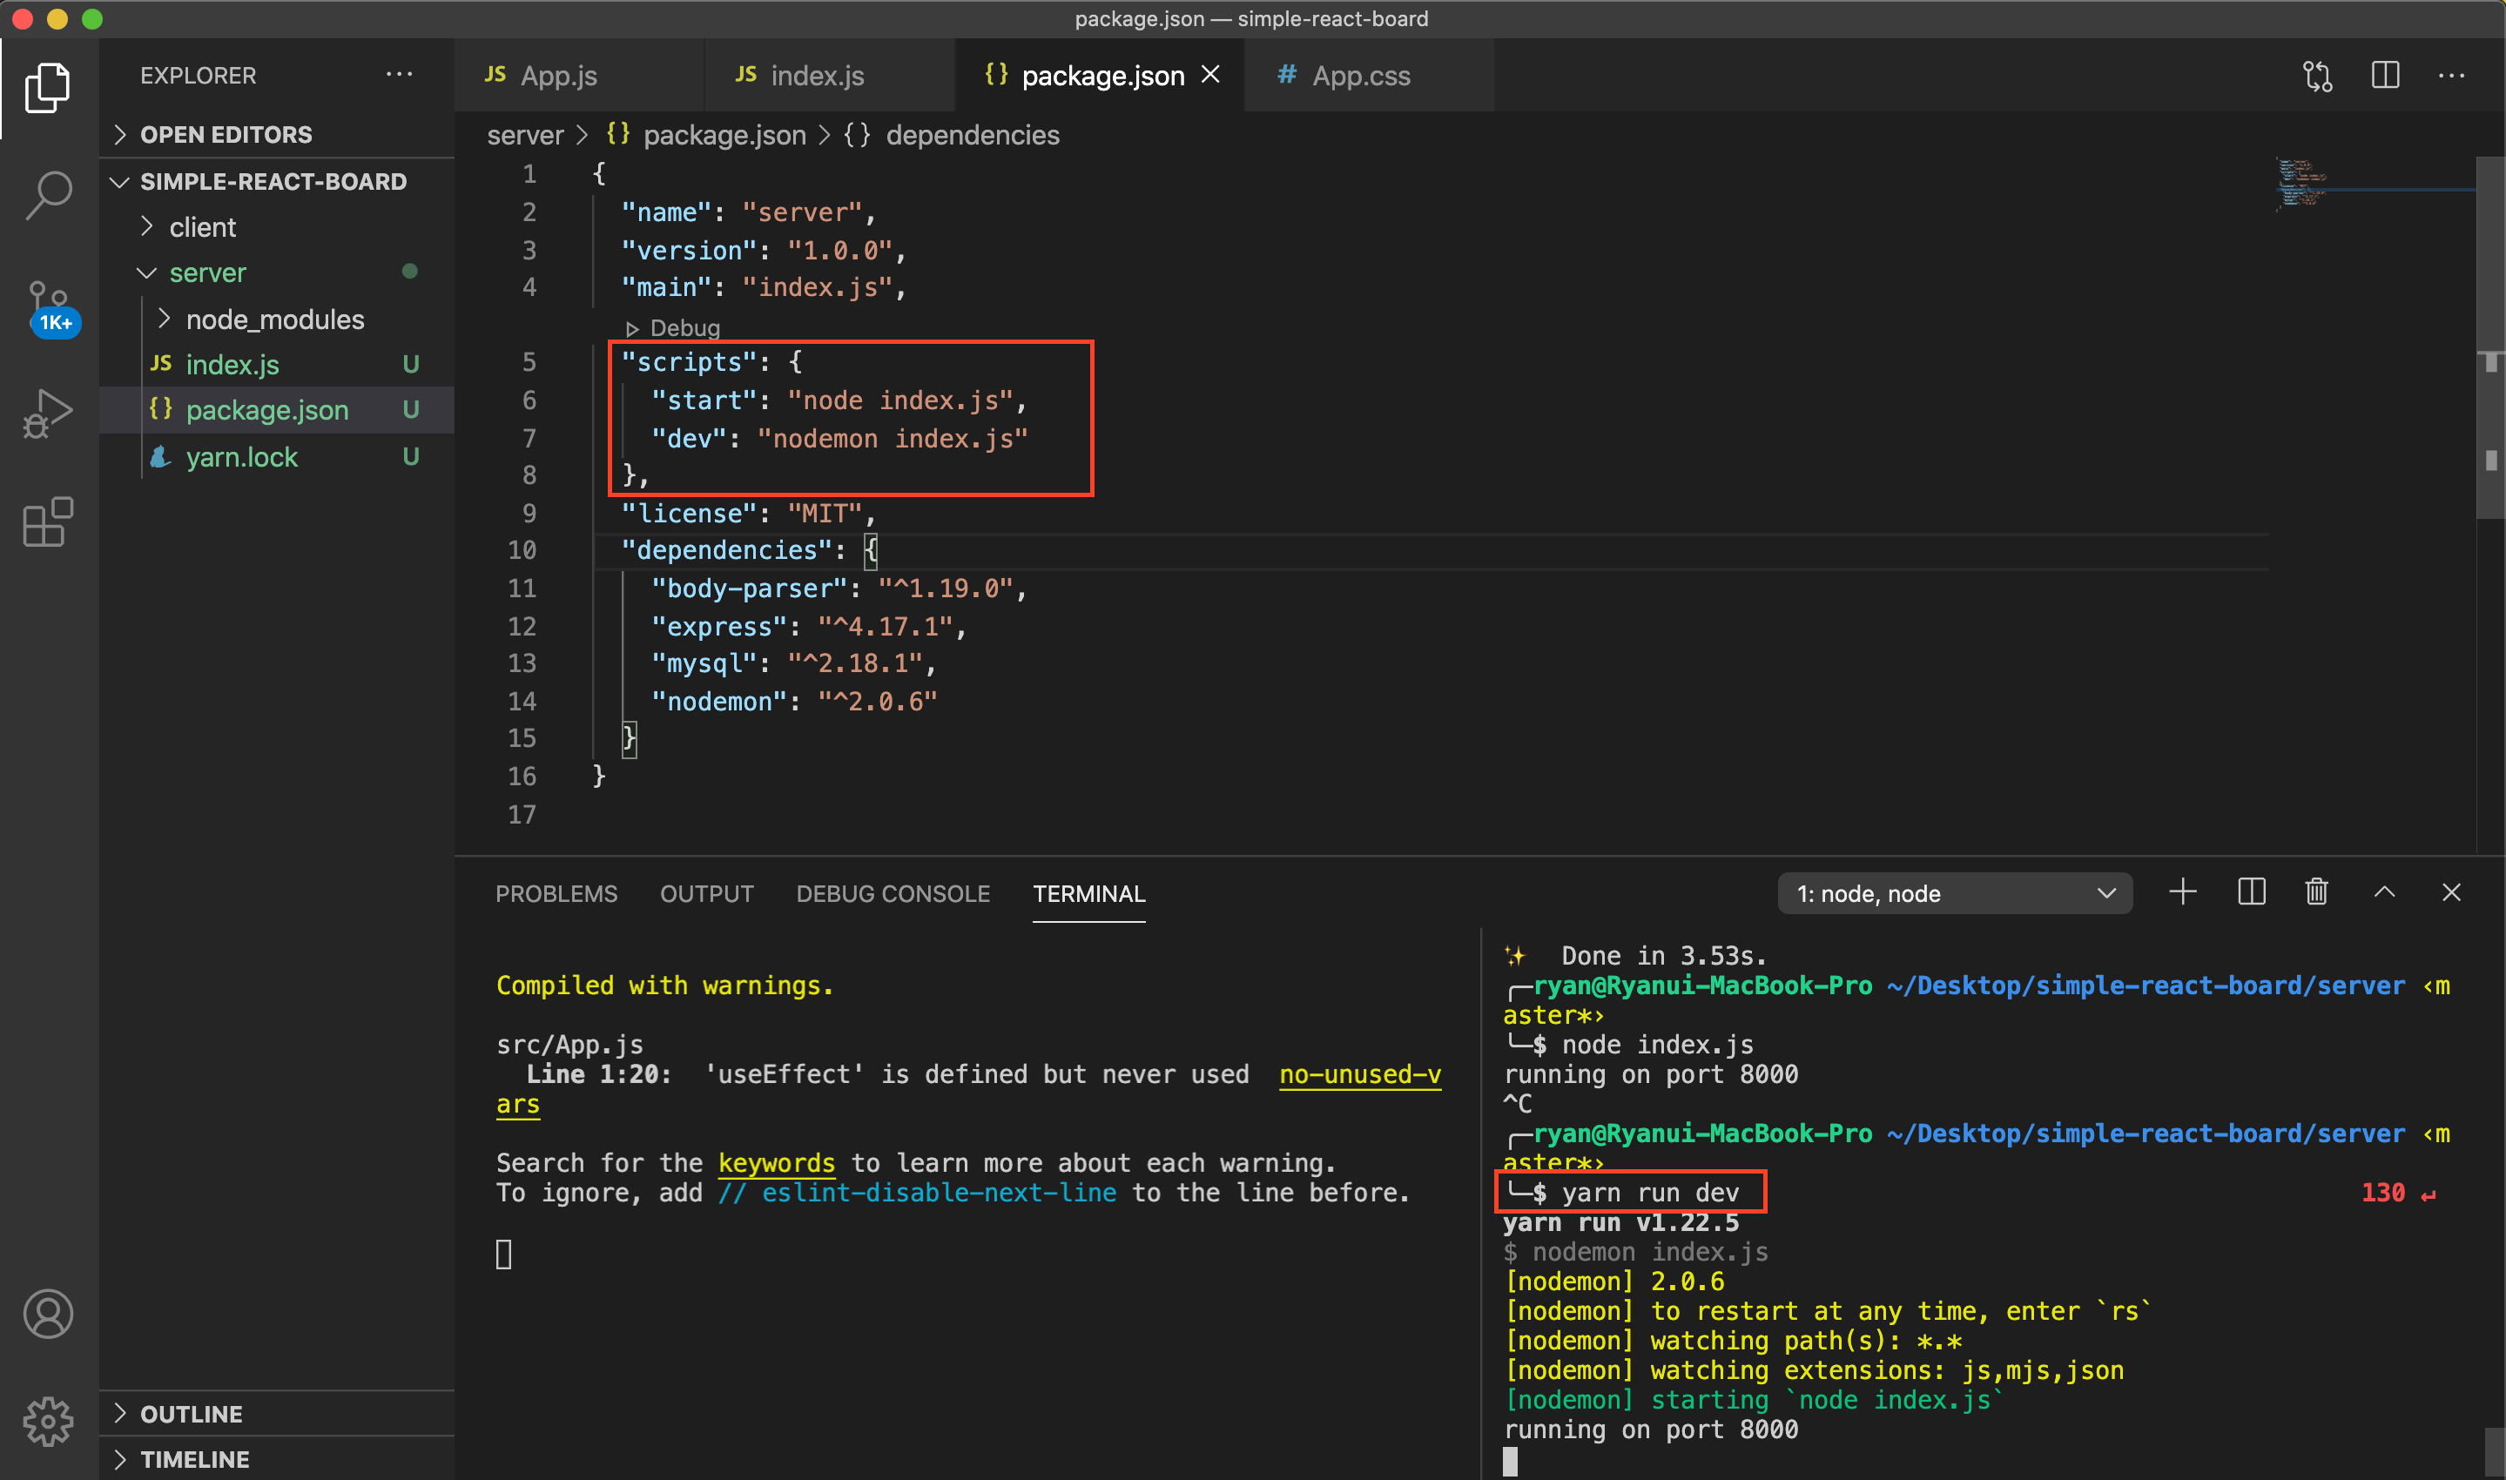The height and width of the screenshot is (1480, 2506).
Task: Switch to the App.css tab
Action: click(x=1360, y=76)
